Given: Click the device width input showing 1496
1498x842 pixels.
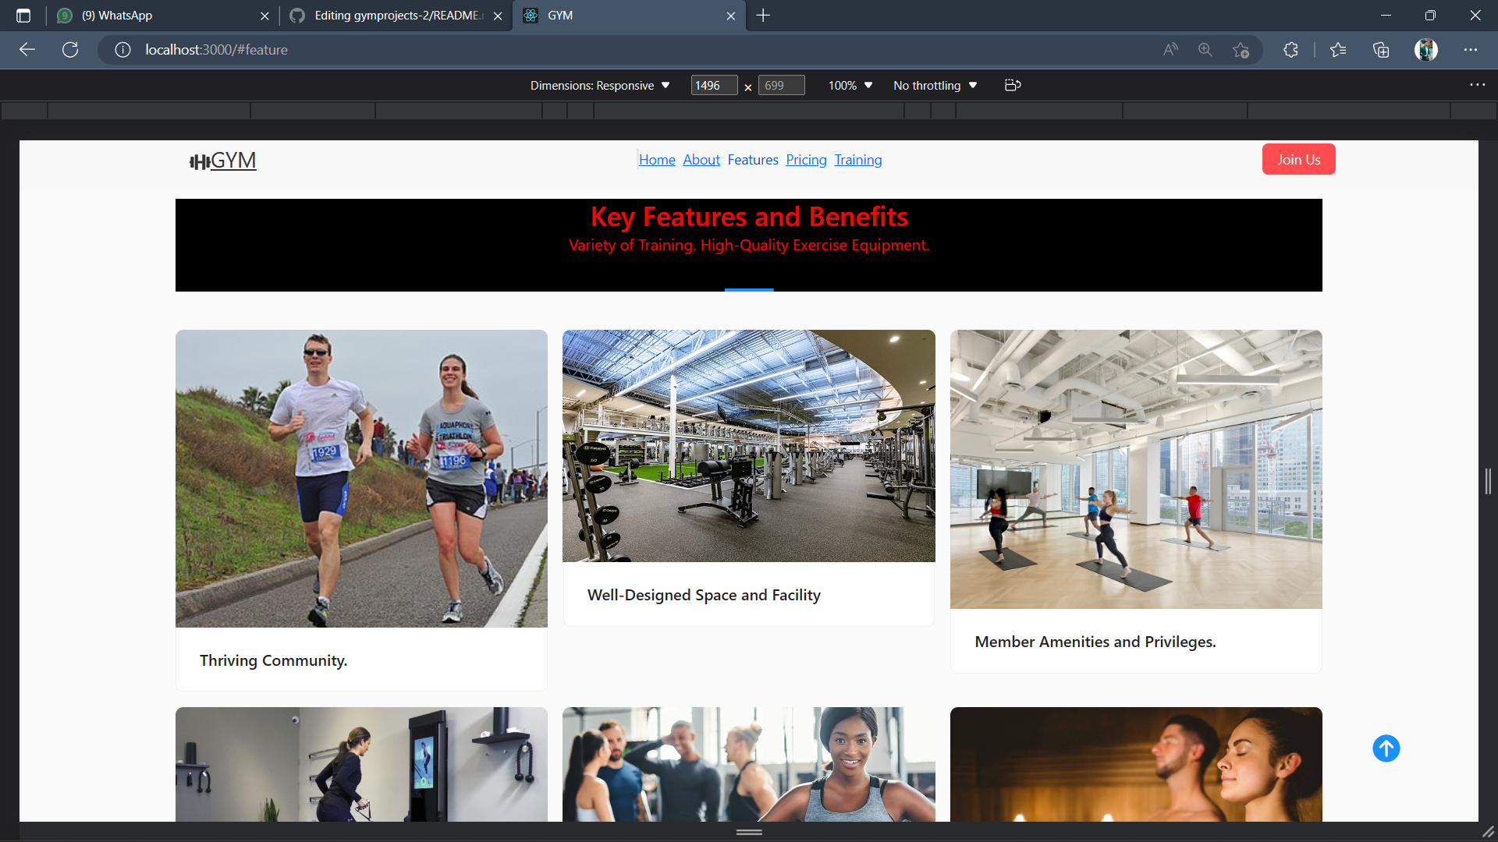Looking at the screenshot, I should (x=712, y=85).
